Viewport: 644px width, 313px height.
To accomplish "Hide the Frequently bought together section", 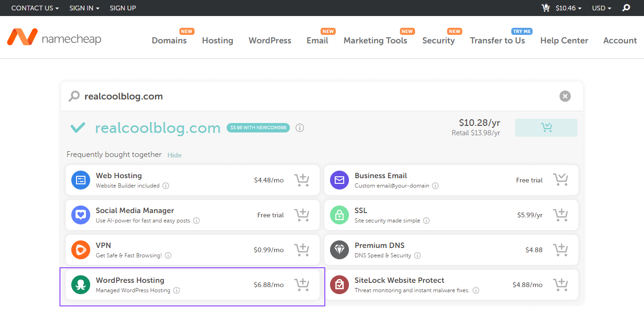I will pos(174,155).
